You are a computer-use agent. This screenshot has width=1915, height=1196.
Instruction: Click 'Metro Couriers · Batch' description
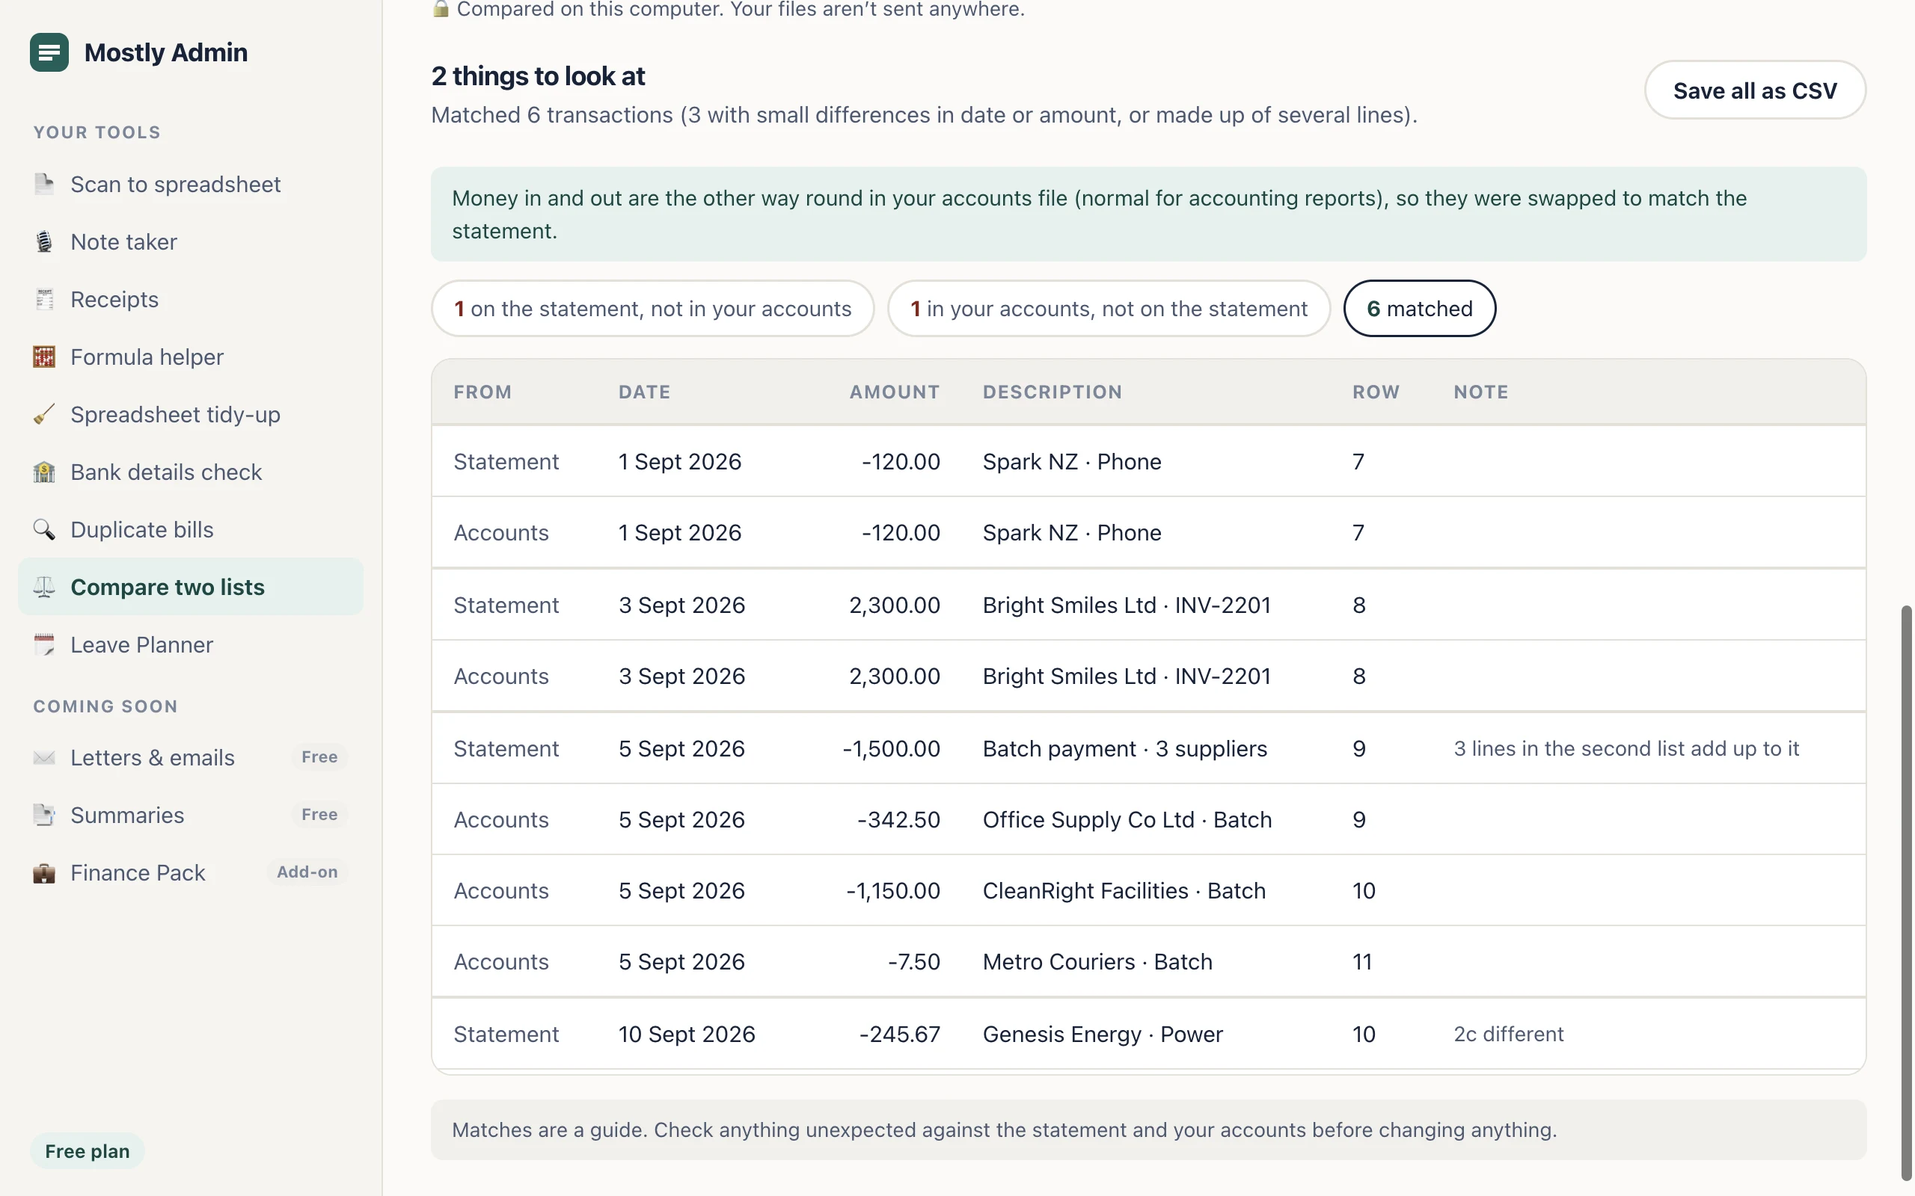[x=1097, y=963]
